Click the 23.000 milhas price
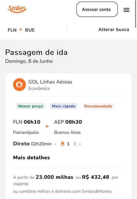The height and width of the screenshot is (199, 137). (54, 177)
